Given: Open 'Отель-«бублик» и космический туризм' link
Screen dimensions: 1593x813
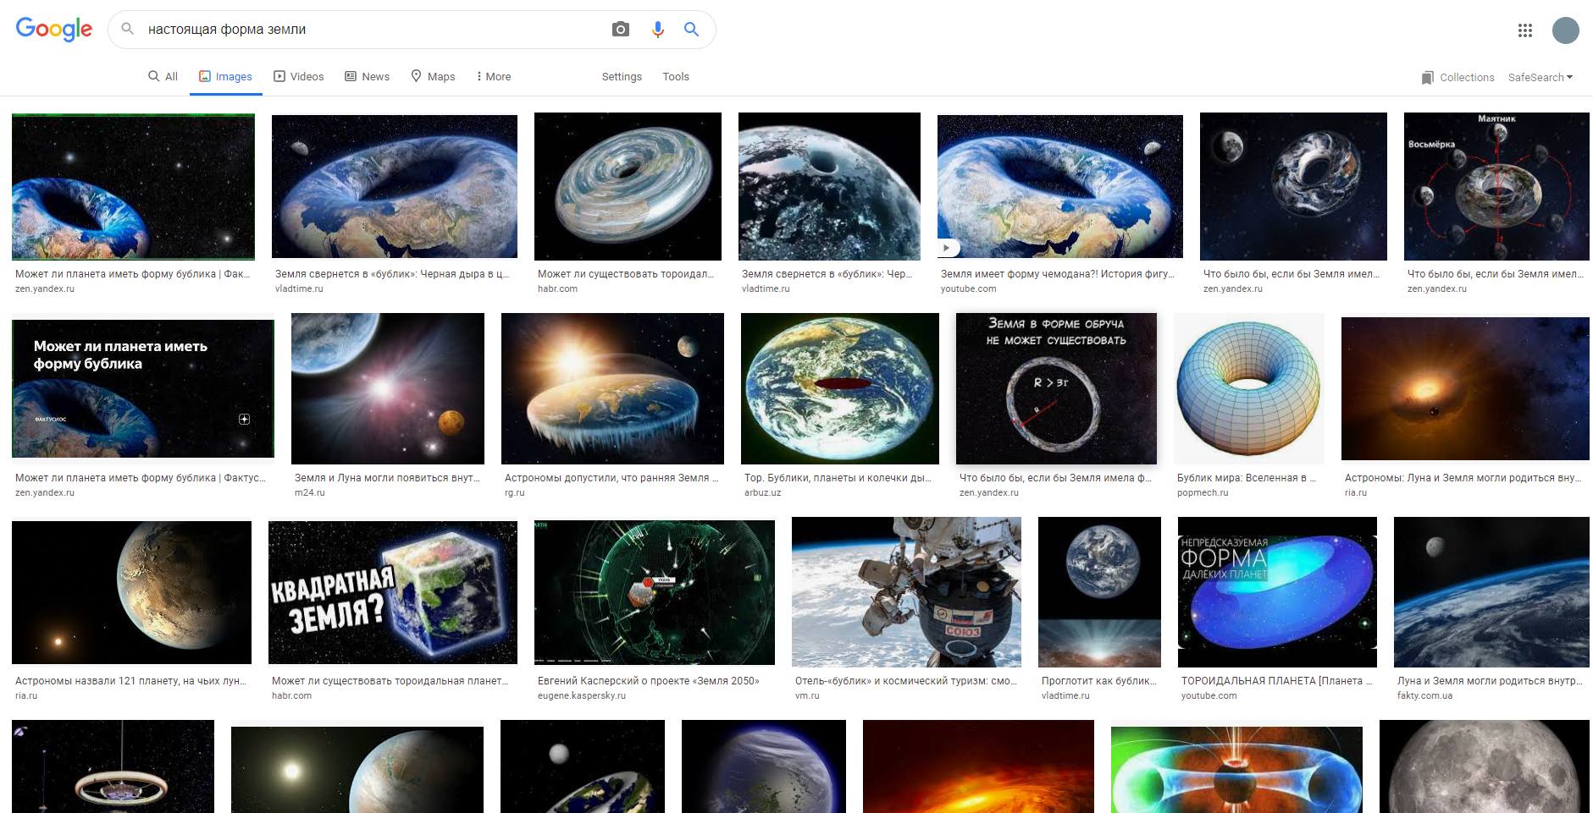Looking at the screenshot, I should click(x=906, y=681).
